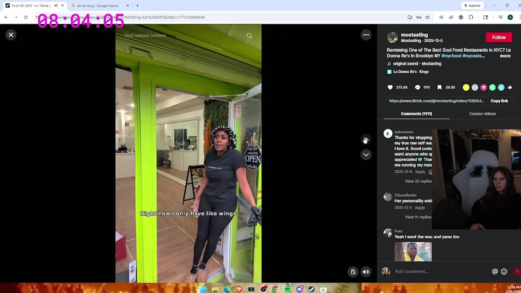This screenshot has width=521, height=293.
Task: Click the install app icon in address bar
Action: tap(410, 17)
